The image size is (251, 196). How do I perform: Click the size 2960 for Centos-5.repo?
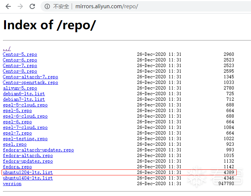point(229,54)
